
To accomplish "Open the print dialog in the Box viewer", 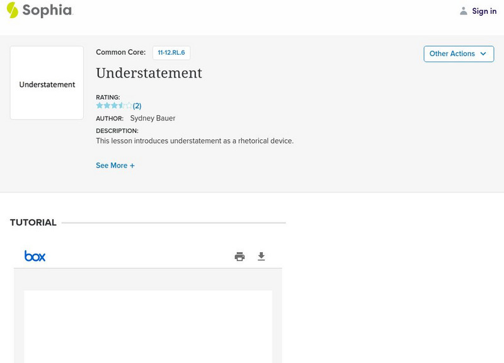I will pos(239,256).
